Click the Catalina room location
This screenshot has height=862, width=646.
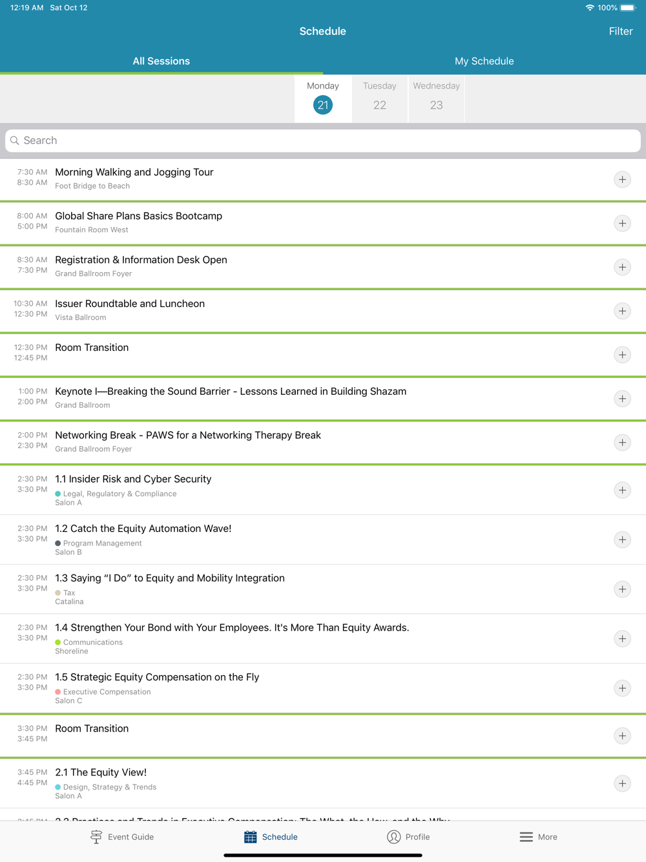(69, 602)
